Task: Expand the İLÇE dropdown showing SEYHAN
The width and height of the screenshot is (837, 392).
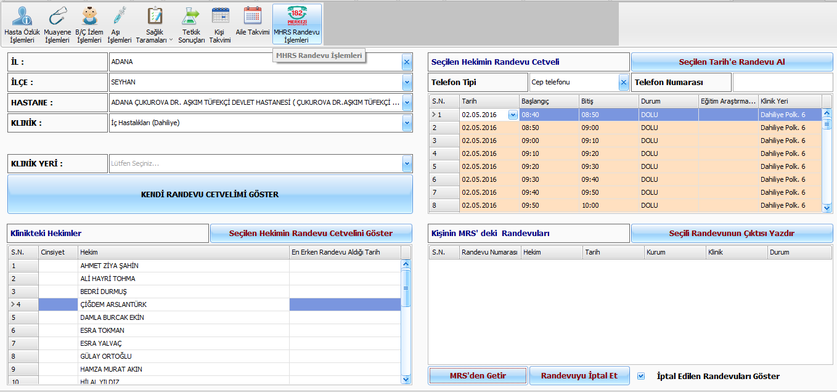Action: 407,82
